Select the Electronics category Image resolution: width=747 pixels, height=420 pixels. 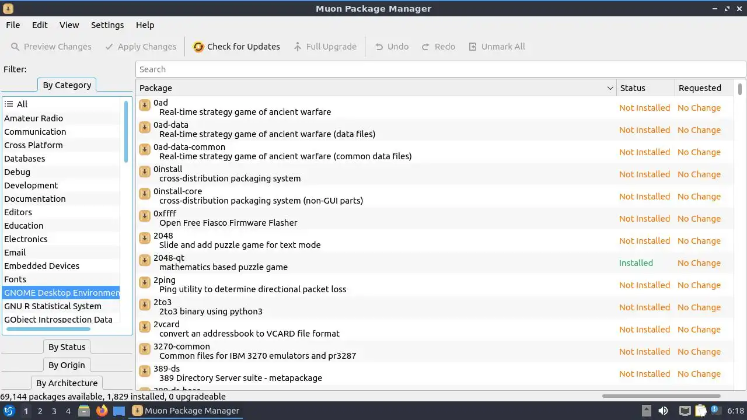[61, 239]
